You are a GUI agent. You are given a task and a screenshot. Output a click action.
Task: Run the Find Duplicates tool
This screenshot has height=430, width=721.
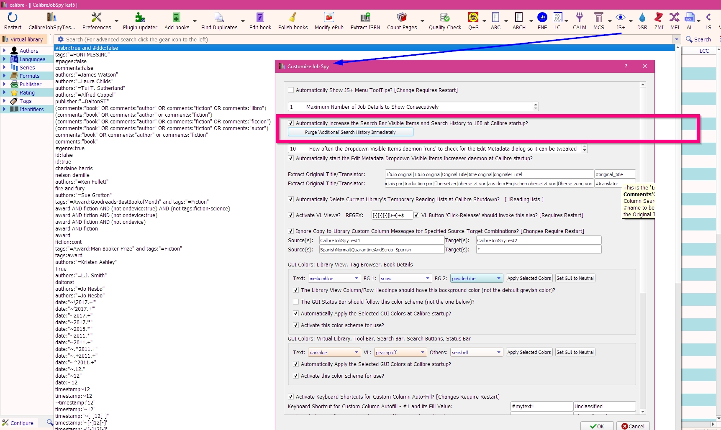219,18
